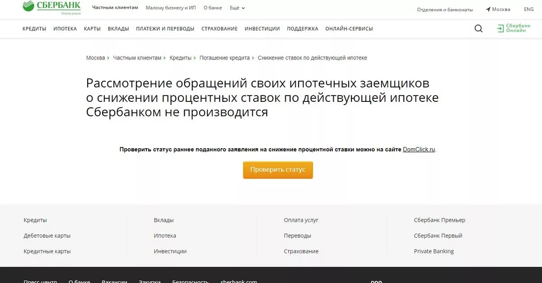Click the page heading about ипотечных заемщиков
Screen dimensions: 542x283
262,98
